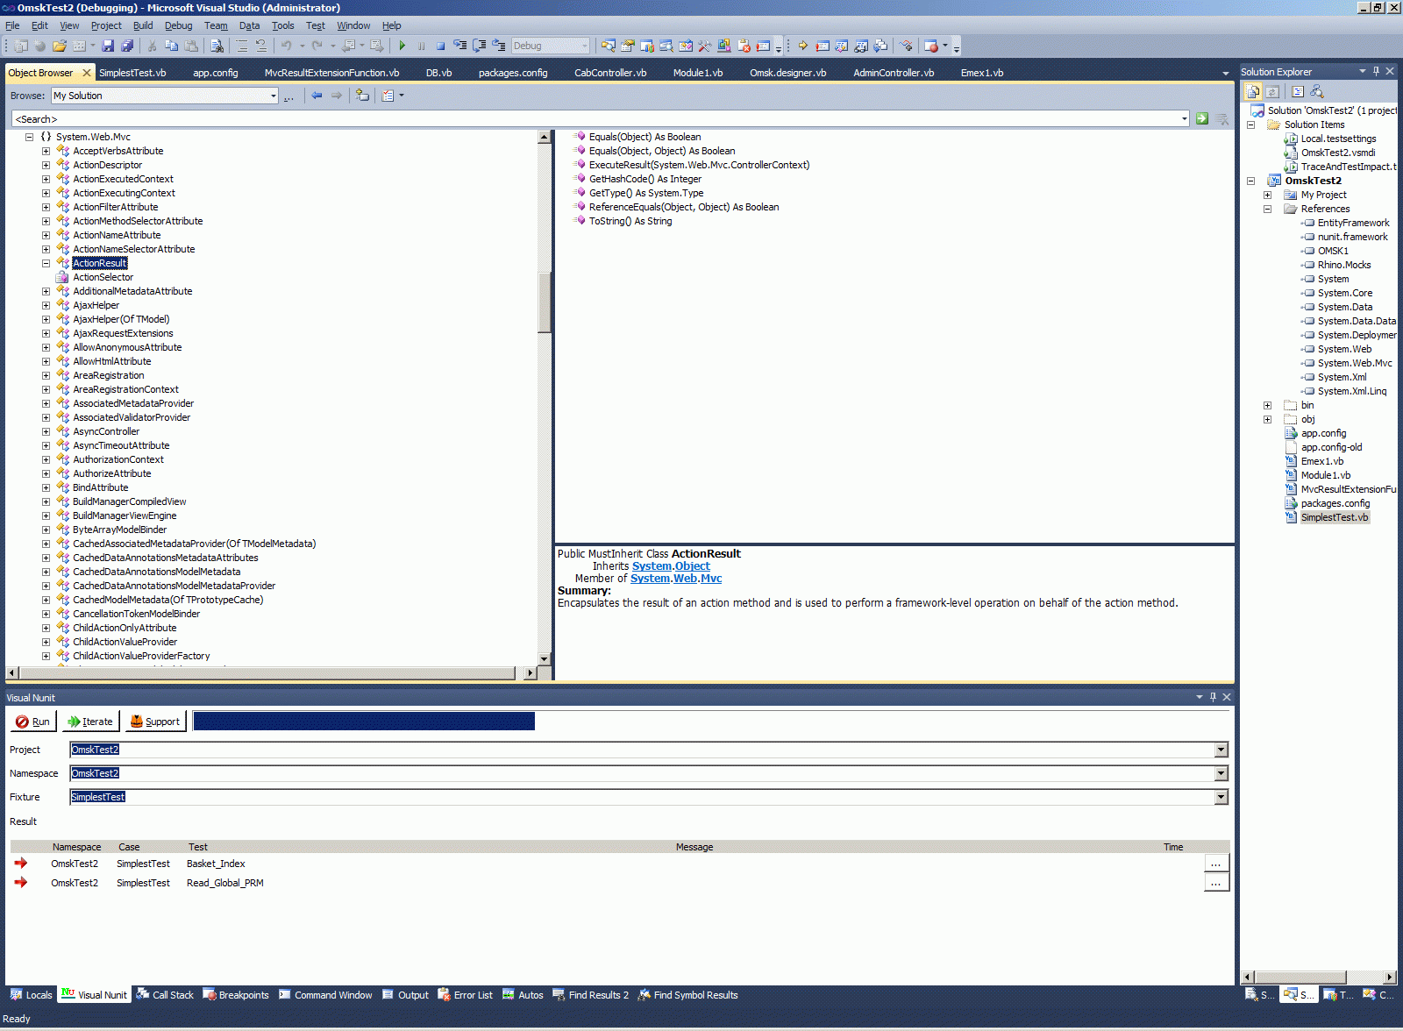Image resolution: width=1403 pixels, height=1031 pixels.
Task: Click the Iterate button in Visual Nunit
Action: [x=90, y=722]
